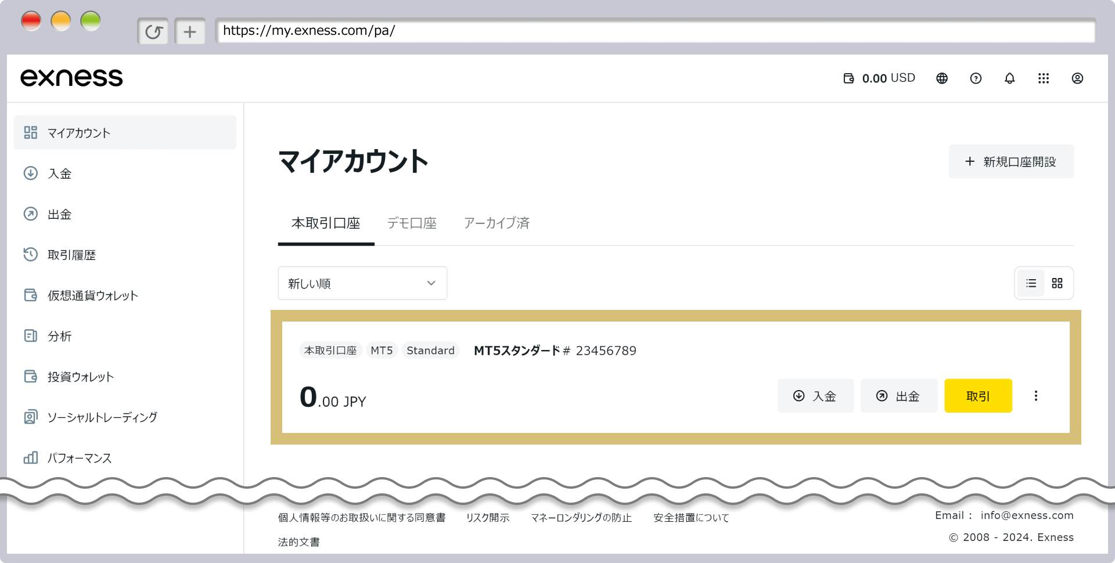This screenshot has width=1115, height=563.
Task: Open language globe icon
Action: click(x=942, y=78)
